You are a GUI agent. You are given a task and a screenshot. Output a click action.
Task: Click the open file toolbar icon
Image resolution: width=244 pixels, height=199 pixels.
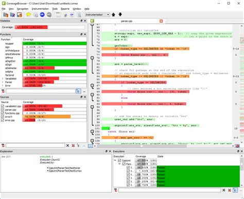click(x=6, y=15)
